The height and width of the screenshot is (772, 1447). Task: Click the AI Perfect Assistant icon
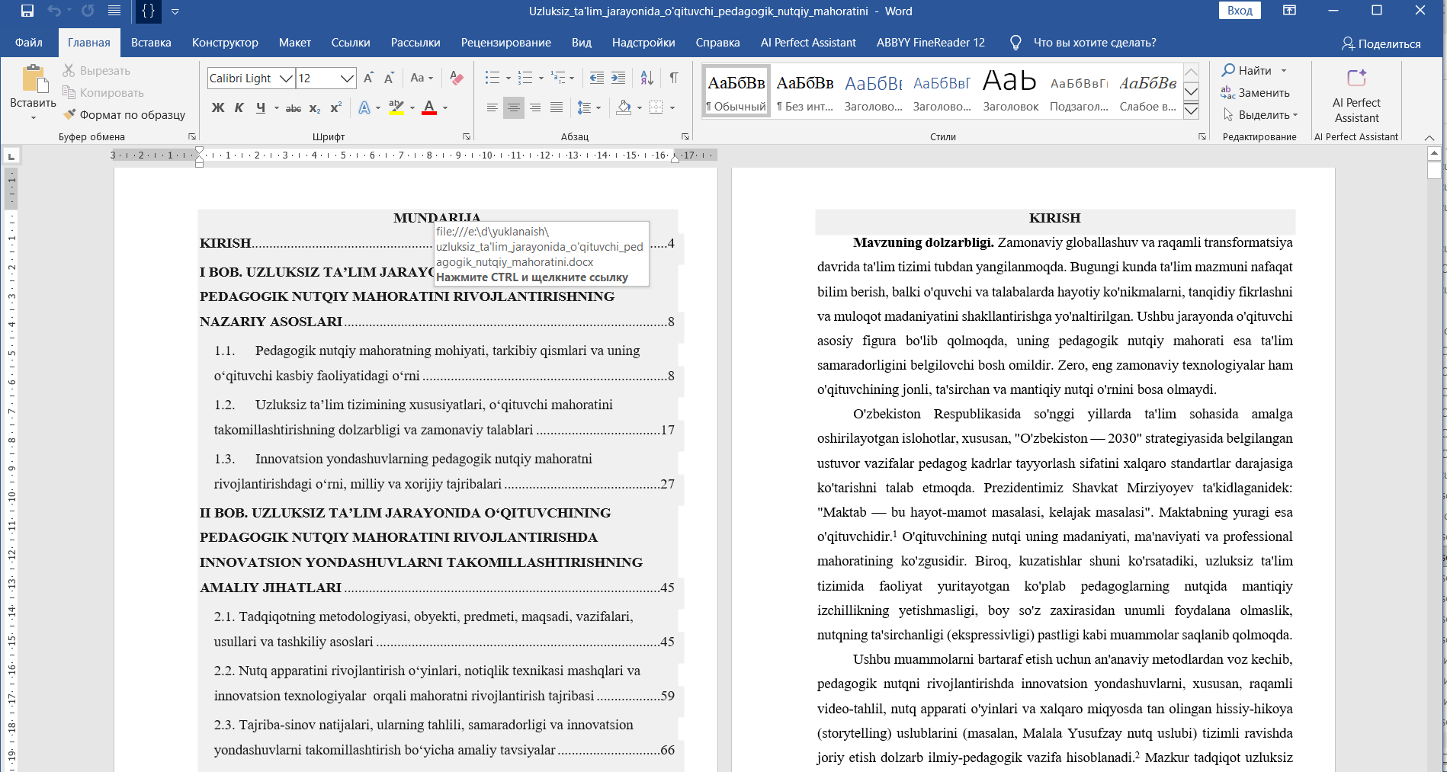coord(1357,78)
